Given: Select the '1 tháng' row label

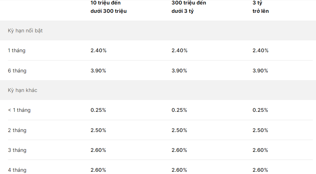Looking at the screenshot, I should tap(17, 51).
